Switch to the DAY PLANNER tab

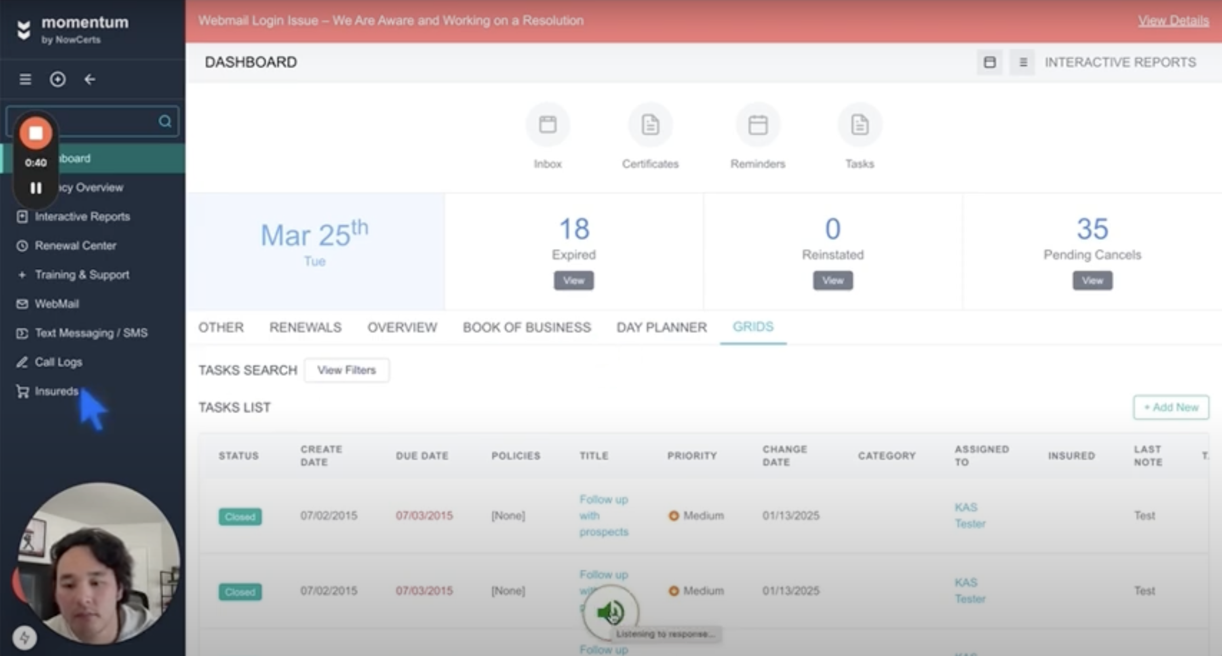click(x=661, y=327)
